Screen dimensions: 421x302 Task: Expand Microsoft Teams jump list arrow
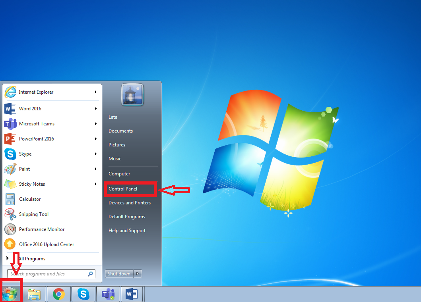95,123
